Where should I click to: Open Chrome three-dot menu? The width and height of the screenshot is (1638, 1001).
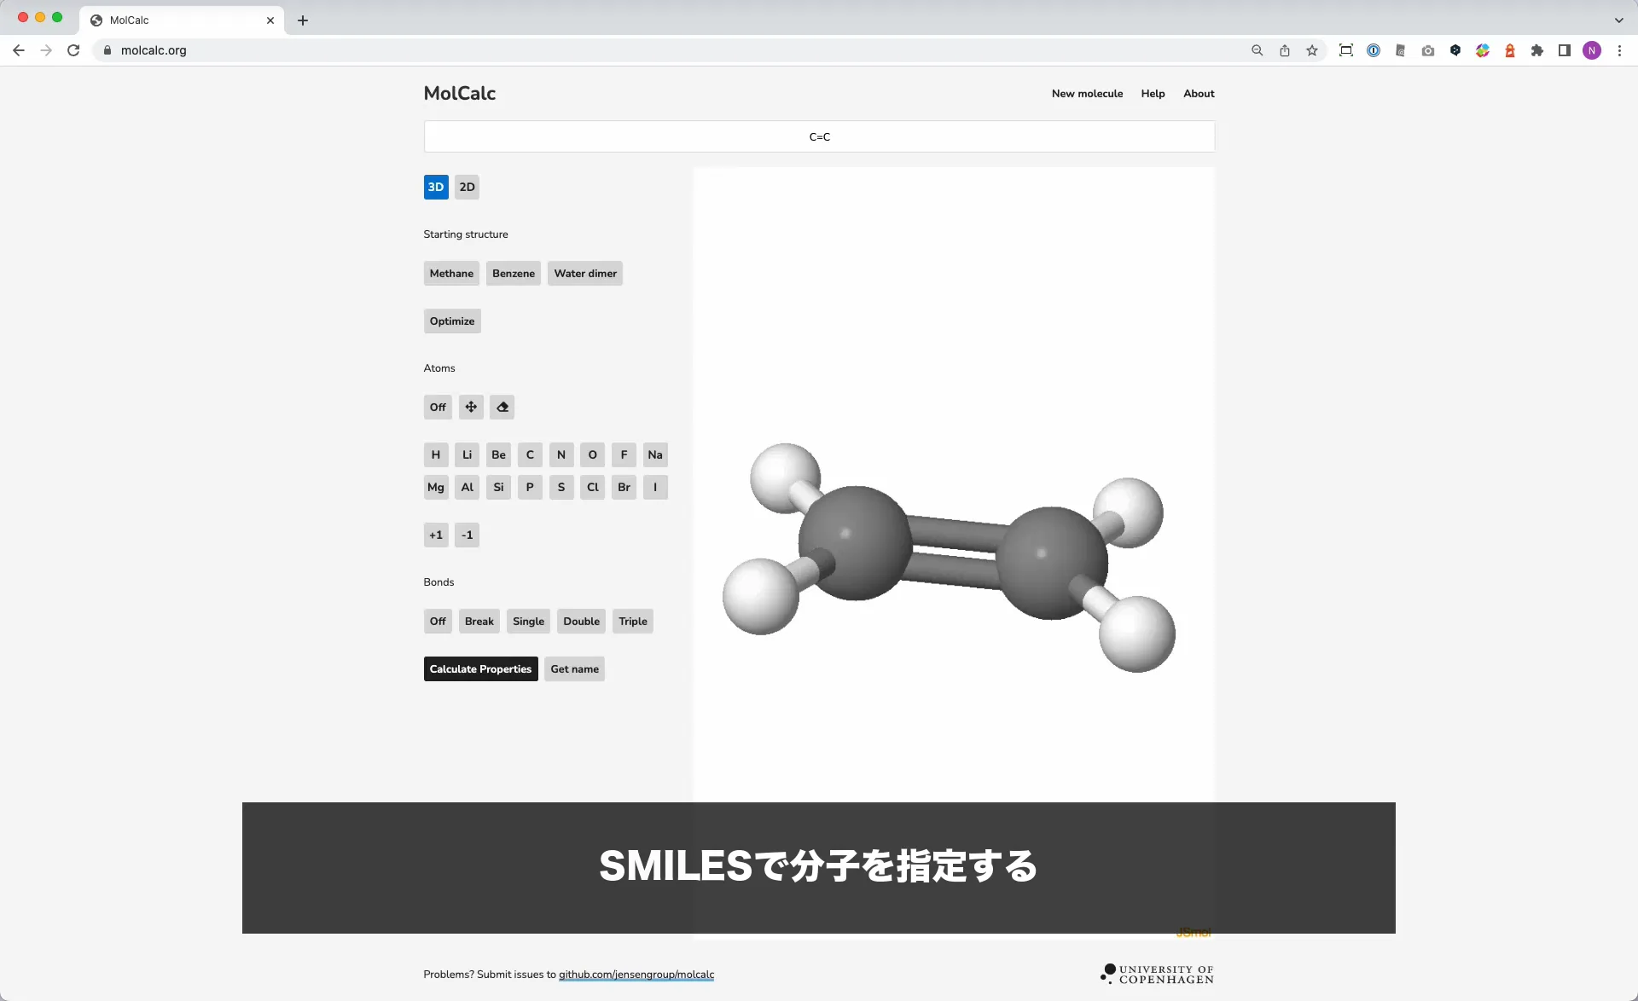coord(1619,50)
